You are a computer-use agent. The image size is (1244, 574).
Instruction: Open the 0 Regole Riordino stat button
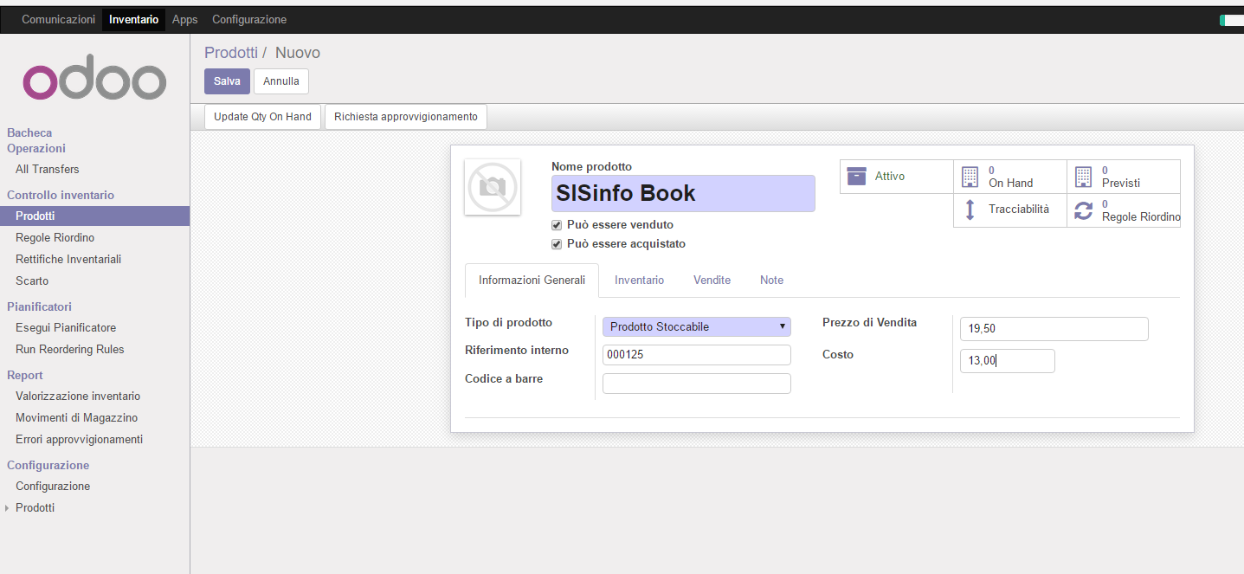click(x=1124, y=210)
